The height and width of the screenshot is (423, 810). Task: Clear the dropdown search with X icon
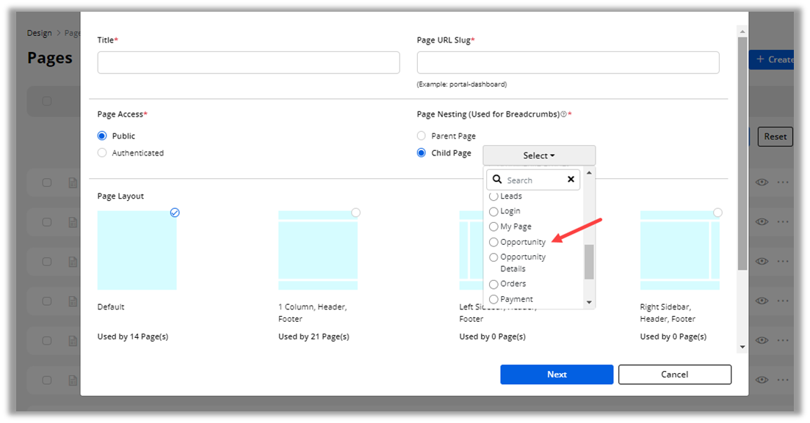pyautogui.click(x=571, y=180)
